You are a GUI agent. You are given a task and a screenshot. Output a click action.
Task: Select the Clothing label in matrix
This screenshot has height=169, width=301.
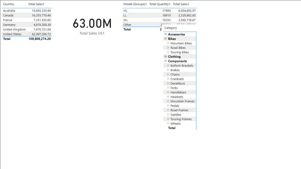(x=174, y=57)
